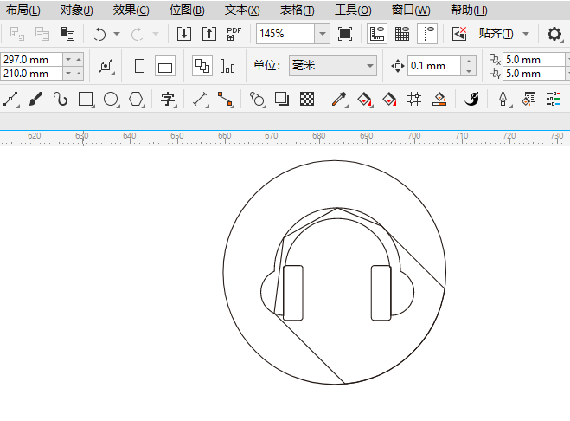570x421 pixels.
Task: Click the undo button
Action: pos(99,34)
